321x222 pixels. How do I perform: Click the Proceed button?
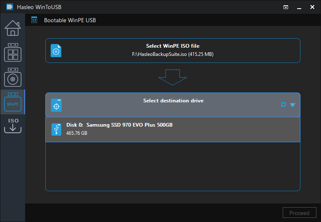tap(299, 213)
